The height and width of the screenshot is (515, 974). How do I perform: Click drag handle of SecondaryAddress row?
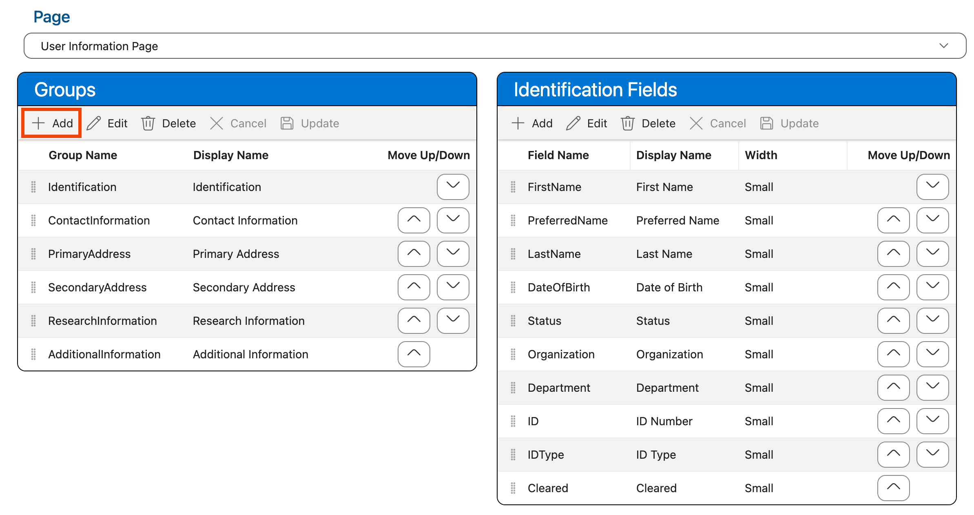click(x=33, y=287)
